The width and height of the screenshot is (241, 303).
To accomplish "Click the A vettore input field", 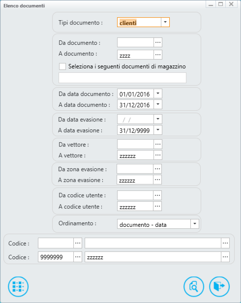I will 135,155.
